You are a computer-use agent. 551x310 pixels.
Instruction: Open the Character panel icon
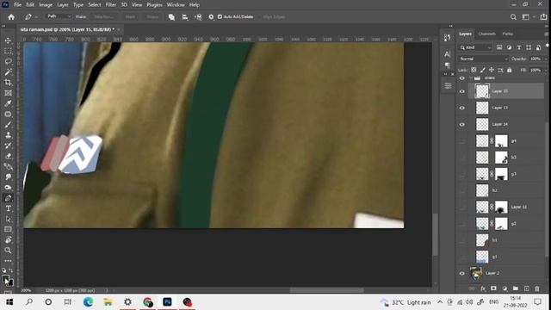(448, 53)
